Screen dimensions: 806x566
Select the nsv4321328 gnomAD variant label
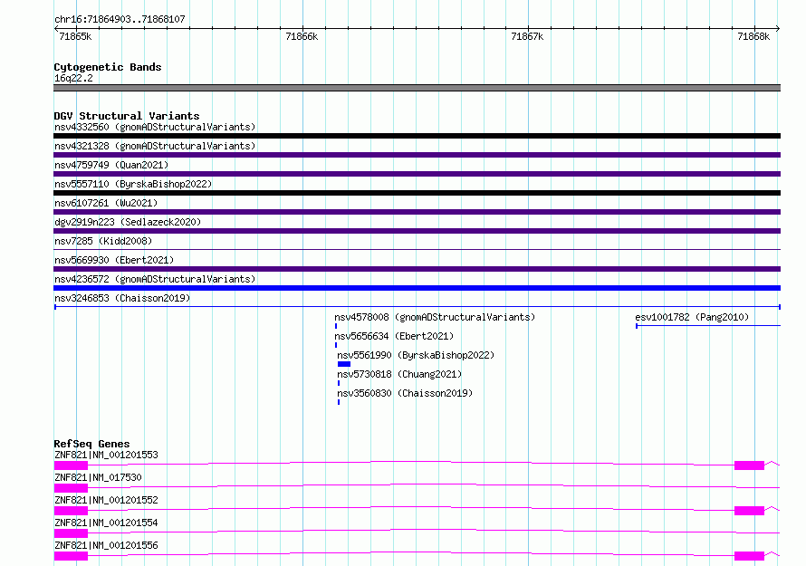tap(155, 146)
